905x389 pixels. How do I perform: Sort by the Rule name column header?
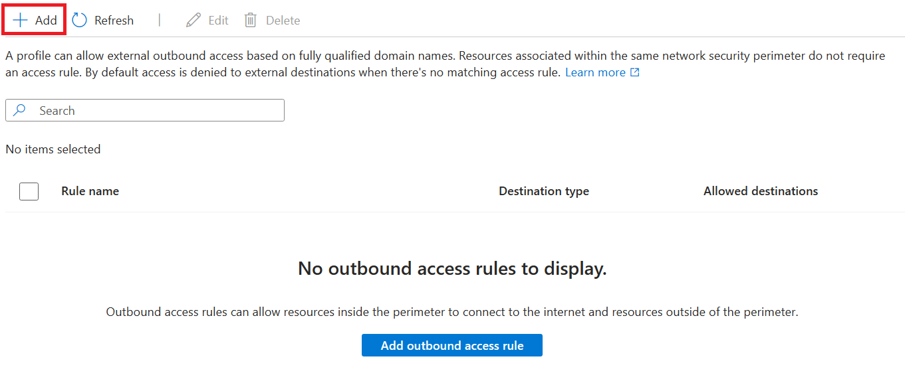click(89, 191)
